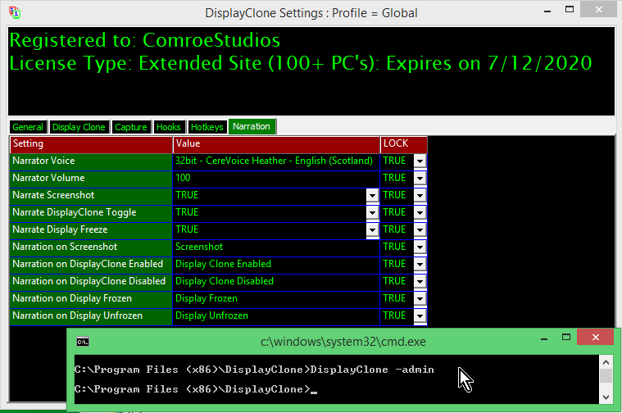Edit the 'Display Unfrozen' value cell
The image size is (622, 413).
point(276,315)
